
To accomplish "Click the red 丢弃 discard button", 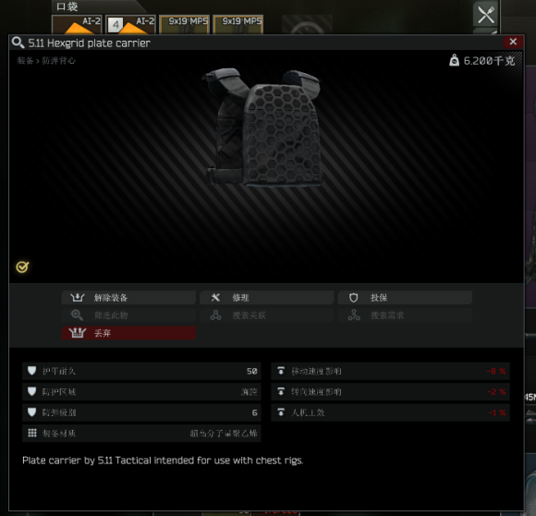I will click(x=128, y=333).
